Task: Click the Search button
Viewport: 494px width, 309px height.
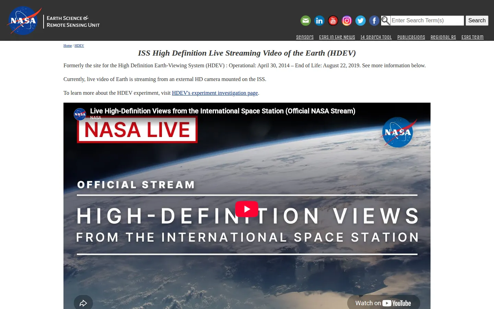Action: pyautogui.click(x=477, y=21)
